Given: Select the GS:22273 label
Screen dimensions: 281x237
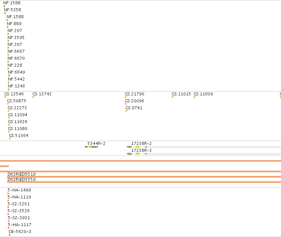Looking at the screenshot, I should click(17, 108).
